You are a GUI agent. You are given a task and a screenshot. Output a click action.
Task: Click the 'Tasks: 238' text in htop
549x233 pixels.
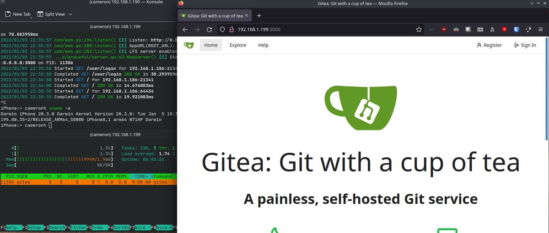[135, 148]
